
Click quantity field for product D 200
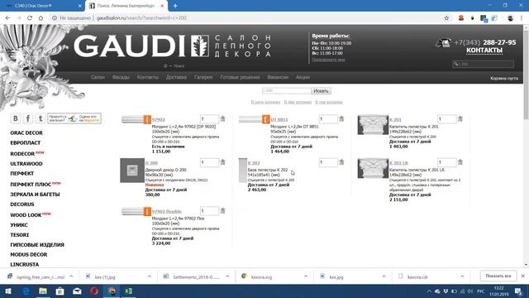coord(209,162)
